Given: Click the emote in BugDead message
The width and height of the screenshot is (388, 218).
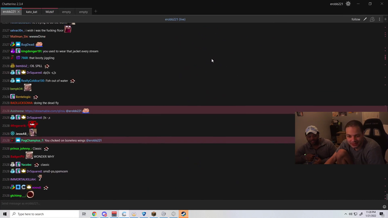Looking at the screenshot, I should click(39, 44).
